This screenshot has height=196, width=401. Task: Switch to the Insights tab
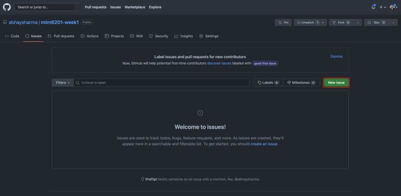(184, 36)
